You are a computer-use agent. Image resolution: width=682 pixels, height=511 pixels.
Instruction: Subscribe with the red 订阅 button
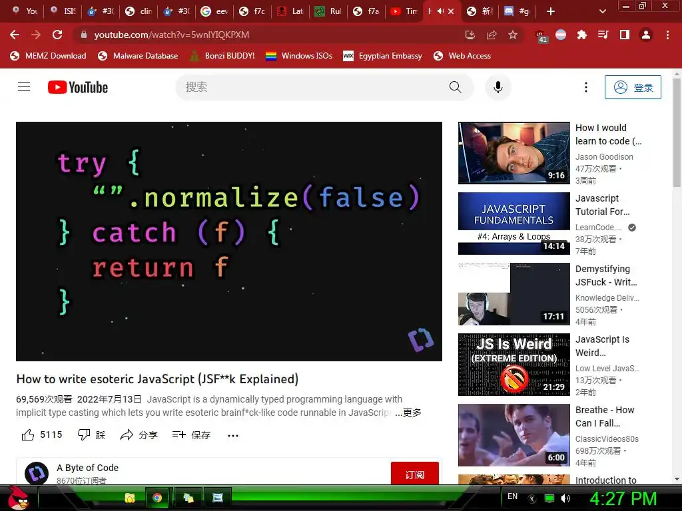414,474
